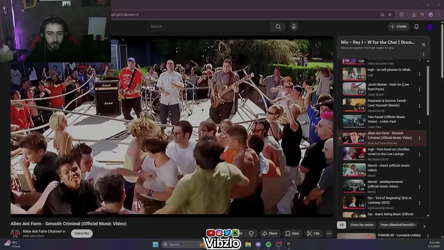Click the Share button
Viewport: 444px width, 250px height.
pyautogui.click(x=270, y=233)
